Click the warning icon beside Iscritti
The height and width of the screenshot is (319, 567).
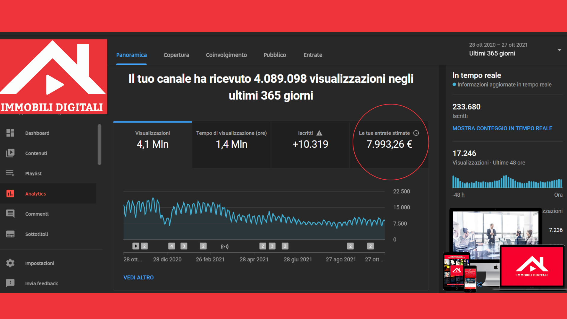[320, 133]
